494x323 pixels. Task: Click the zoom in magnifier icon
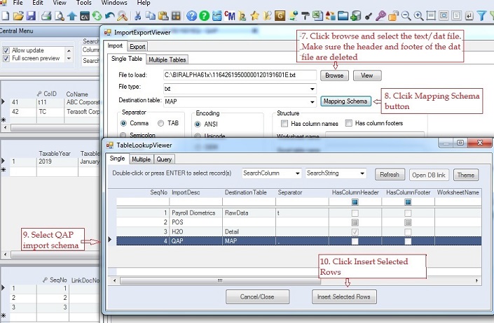pyautogui.click(x=419, y=15)
